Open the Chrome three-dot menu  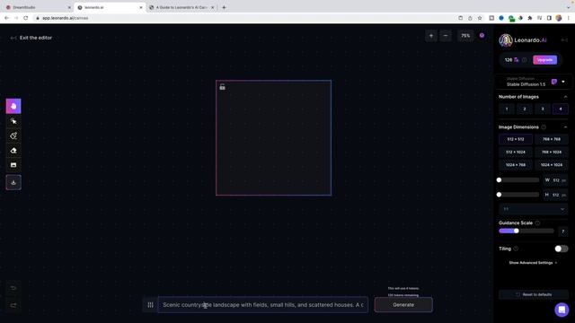point(569,18)
